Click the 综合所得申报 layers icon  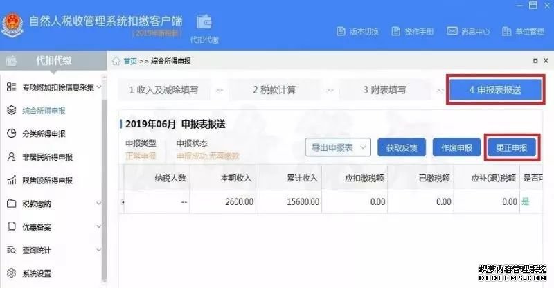click(11, 110)
